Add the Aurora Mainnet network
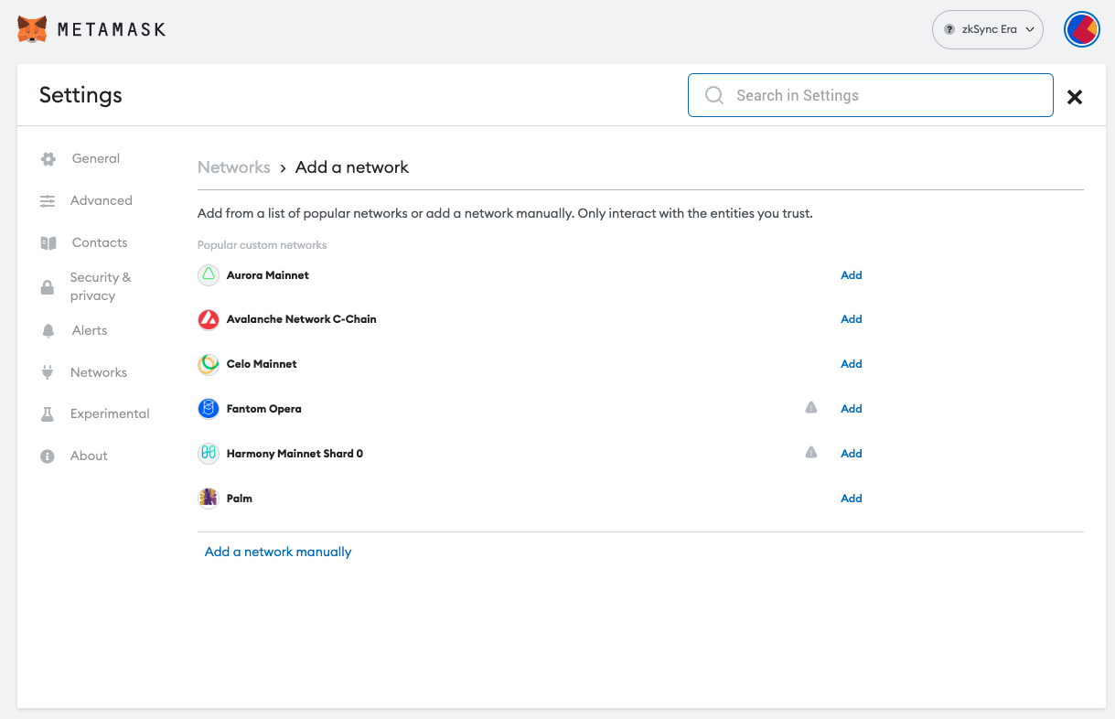The width and height of the screenshot is (1115, 719). tap(851, 275)
